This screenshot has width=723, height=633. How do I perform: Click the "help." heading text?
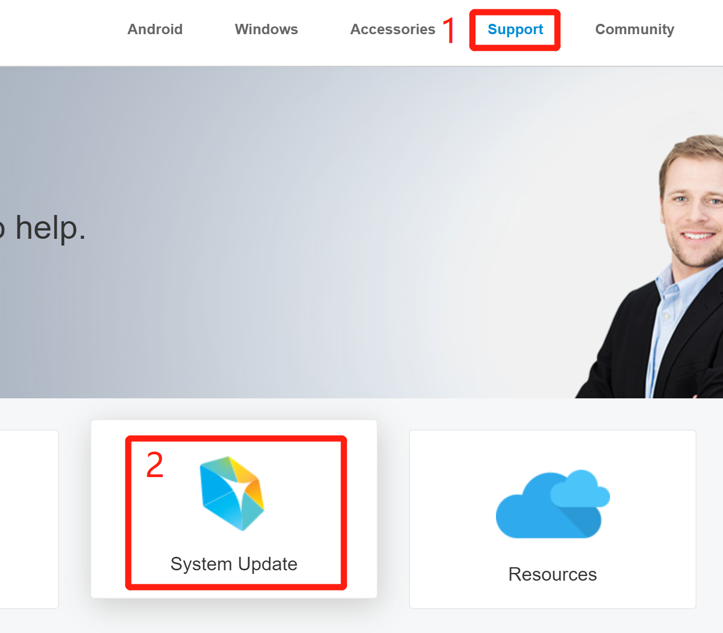point(50,227)
